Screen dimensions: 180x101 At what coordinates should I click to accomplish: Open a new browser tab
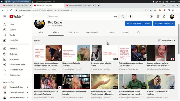[98, 6]
